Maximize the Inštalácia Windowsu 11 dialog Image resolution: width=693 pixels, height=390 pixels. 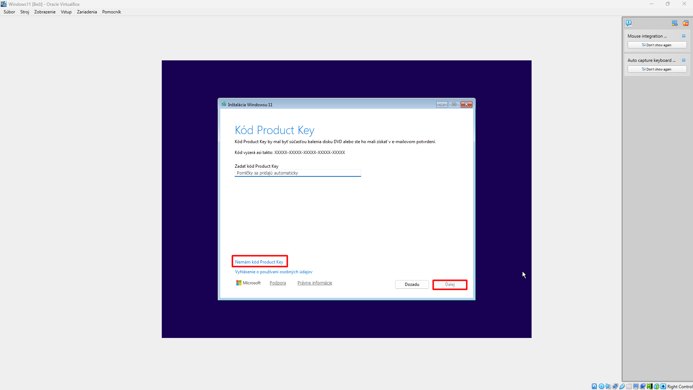[454, 104]
